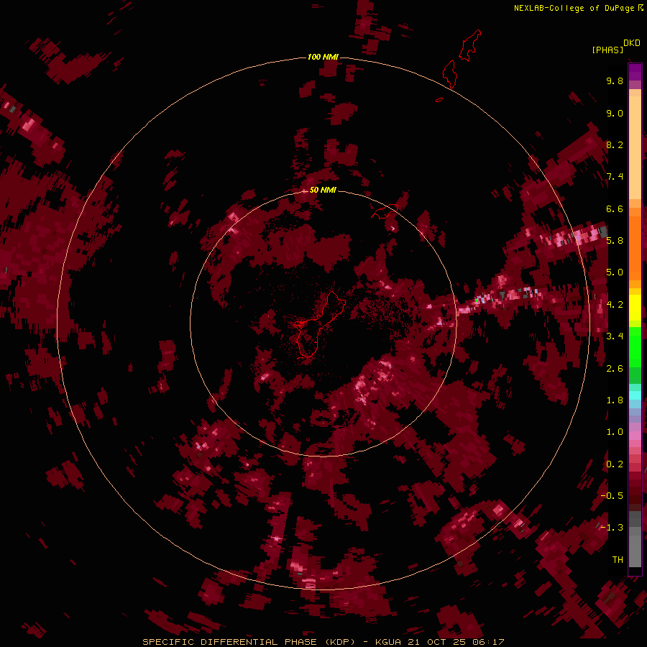
Task: Click the purple top segment of the color bar
Action: (x=635, y=72)
